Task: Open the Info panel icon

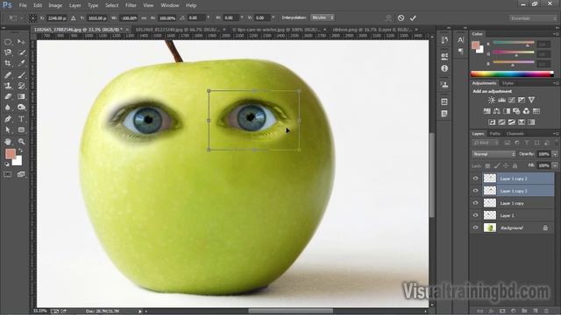Action: (444, 68)
